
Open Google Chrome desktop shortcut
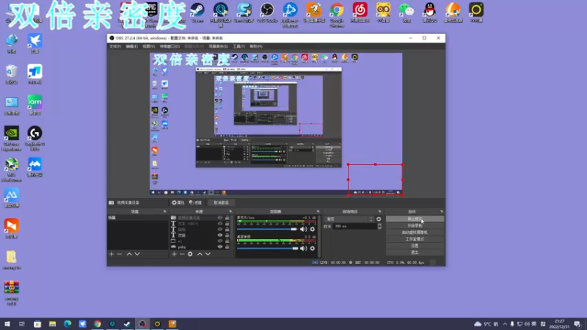click(337, 15)
